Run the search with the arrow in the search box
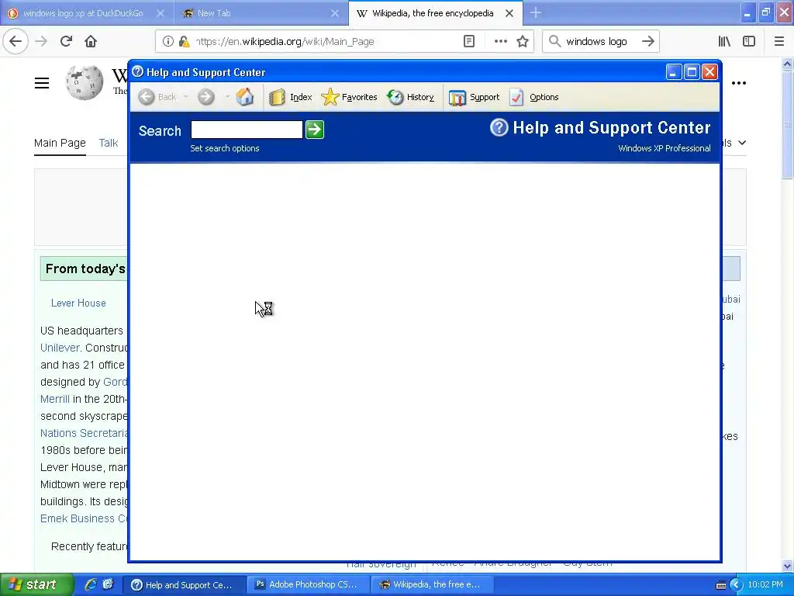 648,41
